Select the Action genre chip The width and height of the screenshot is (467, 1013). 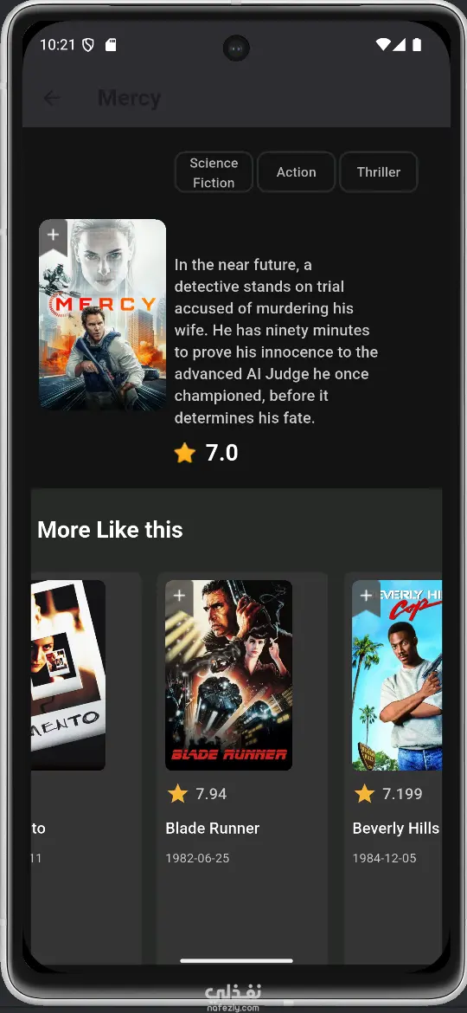pos(296,172)
